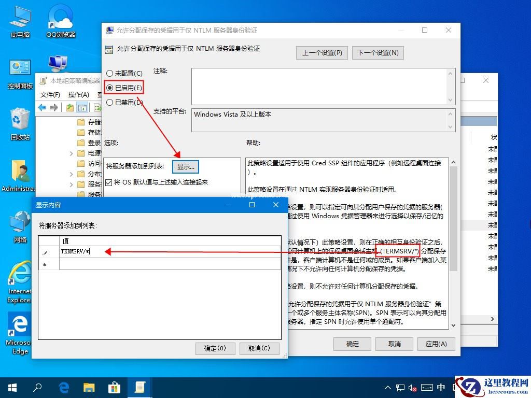531x398 pixels.
Task: Open the 文件(F) menu
Action: tap(50, 95)
